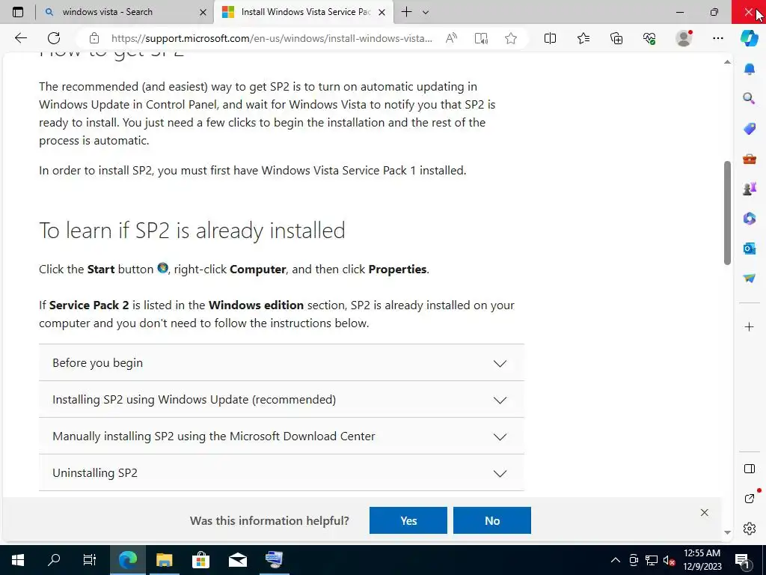Open Outlook icon in sidebar
Viewport: 766px width, 575px height.
click(750, 249)
